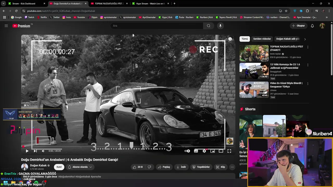This screenshot has height=187, width=333.
Task: Go back in browser history
Action: [x=4, y=11]
